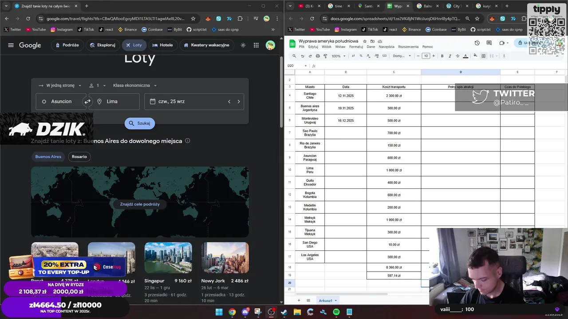The image size is (568, 319).
Task: Toggle bold formatting in Sheets
Action: [x=442, y=56]
